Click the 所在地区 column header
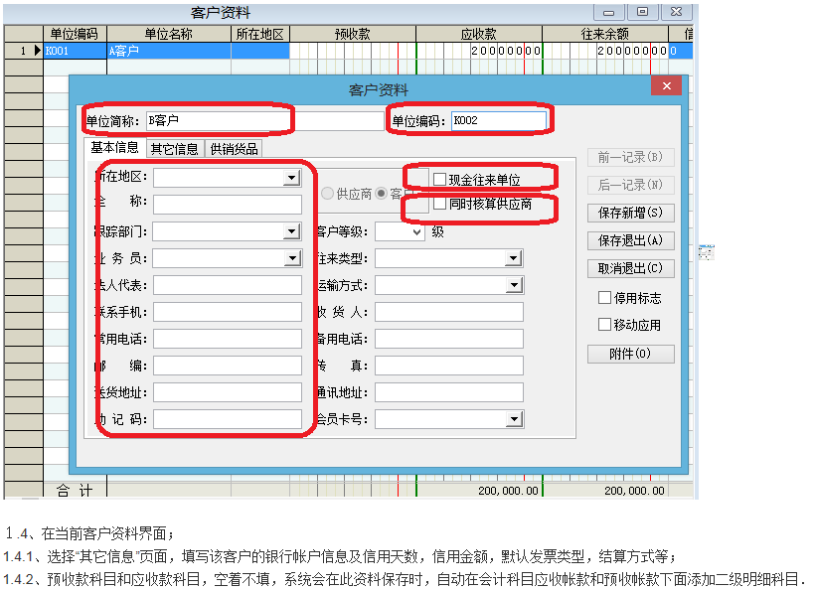The image size is (814, 591). (x=260, y=34)
